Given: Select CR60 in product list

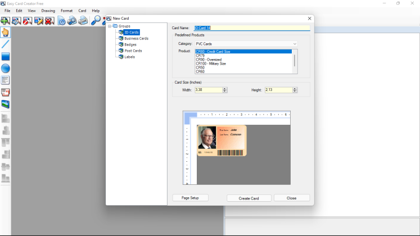Looking at the screenshot, I should coord(243,72).
